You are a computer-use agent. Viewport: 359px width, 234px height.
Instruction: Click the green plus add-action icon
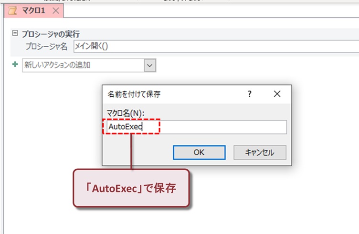pos(14,65)
